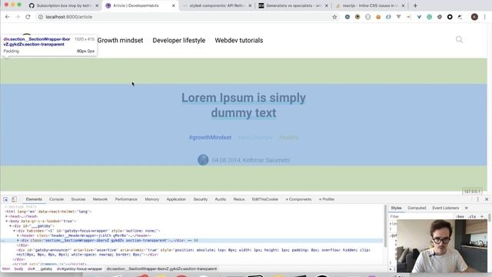
Task: Open the DevTools customize kebab menu
Action: point(478,199)
